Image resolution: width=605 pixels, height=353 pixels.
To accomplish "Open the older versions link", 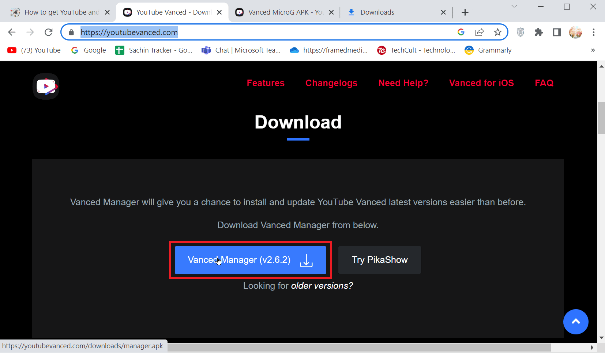I will [x=322, y=285].
